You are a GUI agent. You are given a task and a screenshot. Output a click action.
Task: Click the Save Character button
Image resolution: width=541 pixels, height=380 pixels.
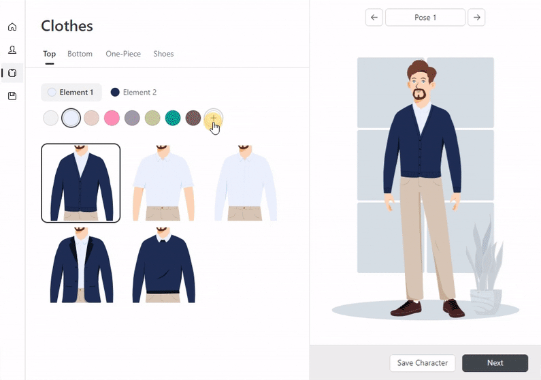point(422,363)
